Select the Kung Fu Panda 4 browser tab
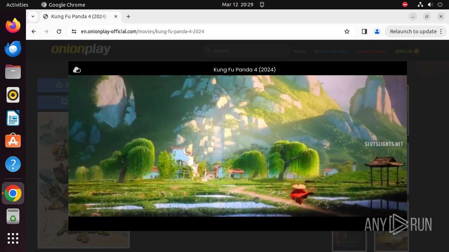449x252 pixels. click(x=80, y=16)
